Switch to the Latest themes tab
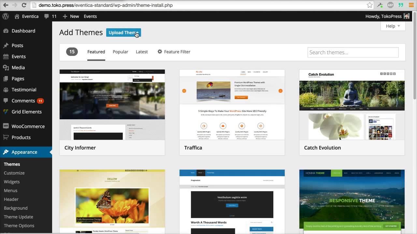This screenshot has width=417, height=234. pos(142,52)
